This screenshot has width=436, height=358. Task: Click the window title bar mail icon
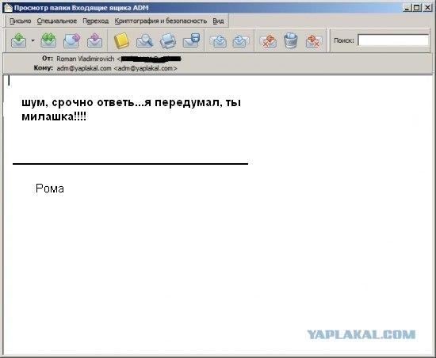pyautogui.click(x=8, y=8)
